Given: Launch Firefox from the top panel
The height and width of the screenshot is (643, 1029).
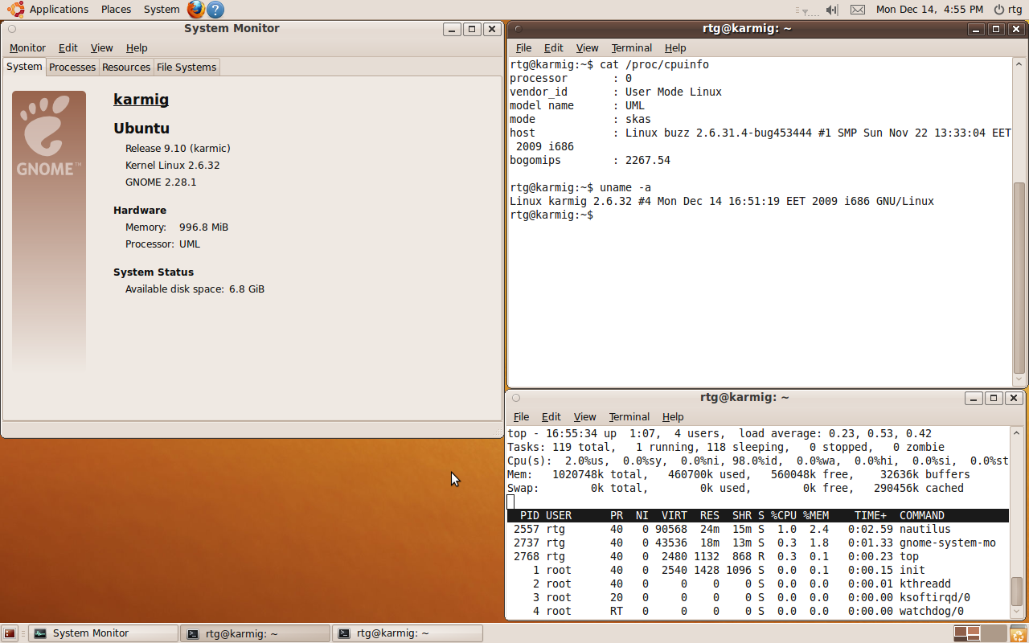Looking at the screenshot, I should point(196,10).
